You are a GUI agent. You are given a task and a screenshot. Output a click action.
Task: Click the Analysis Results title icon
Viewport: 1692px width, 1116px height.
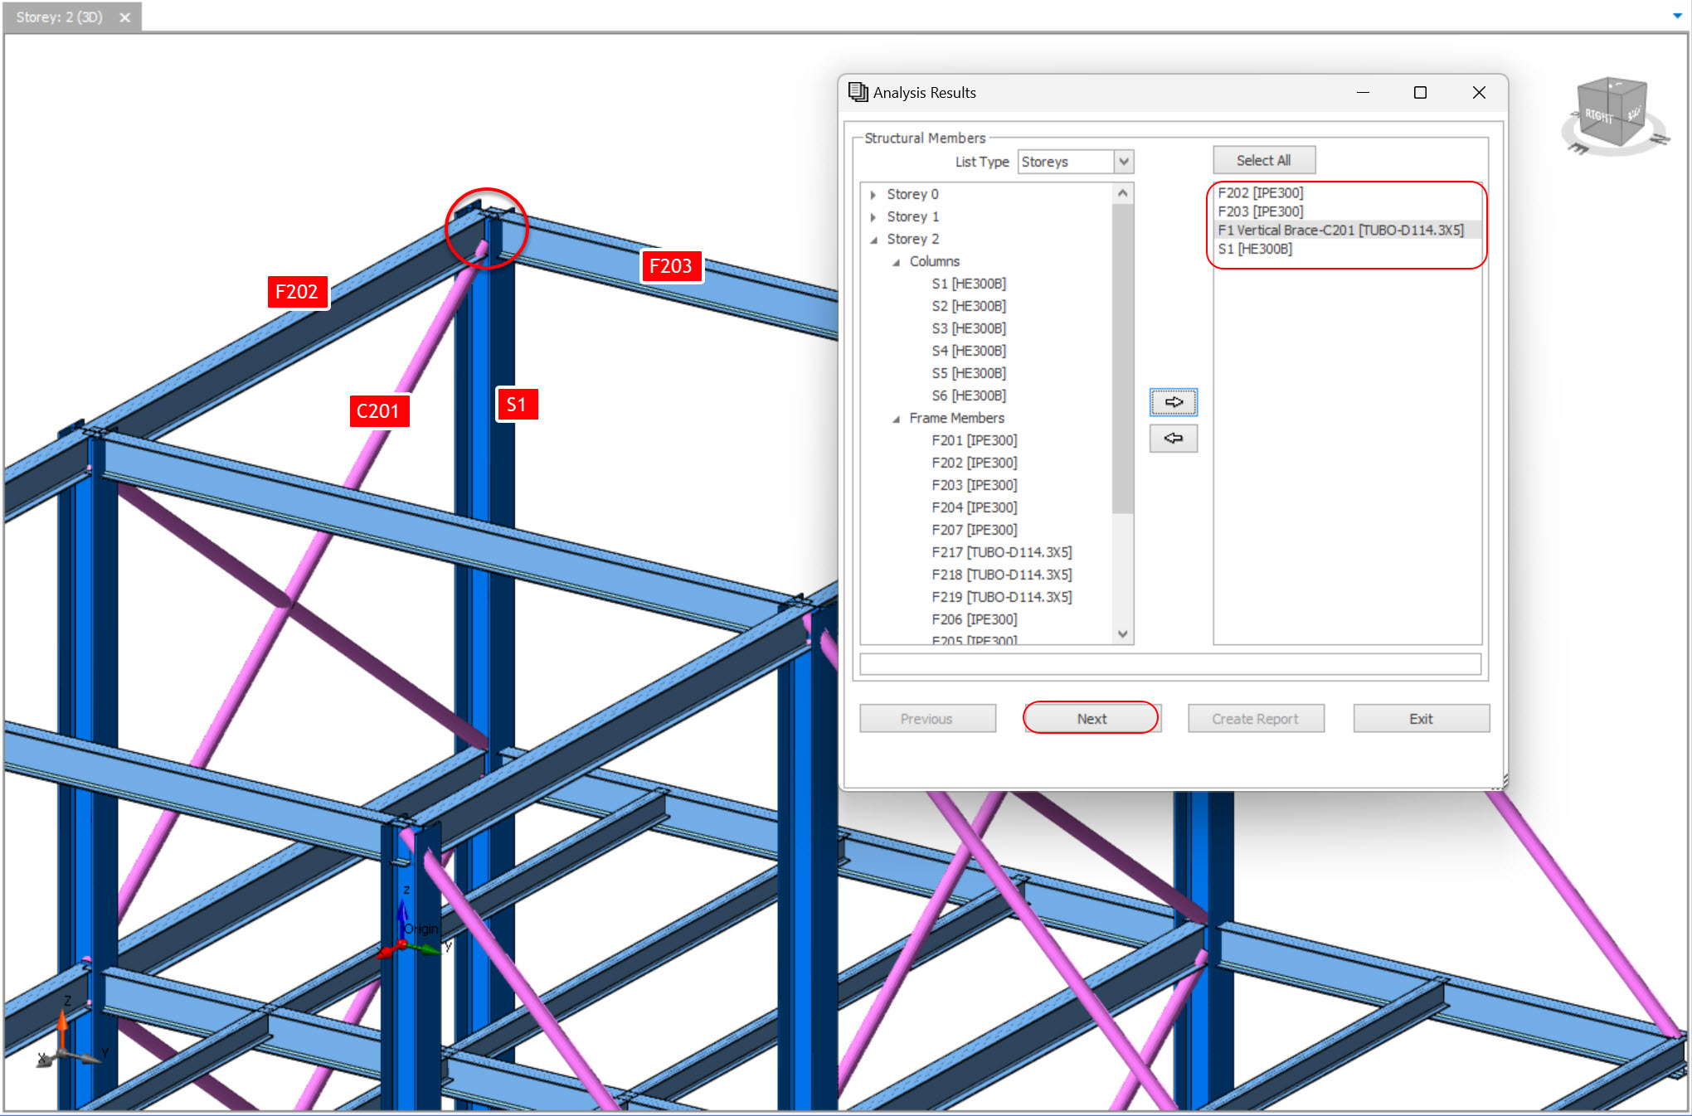click(858, 92)
